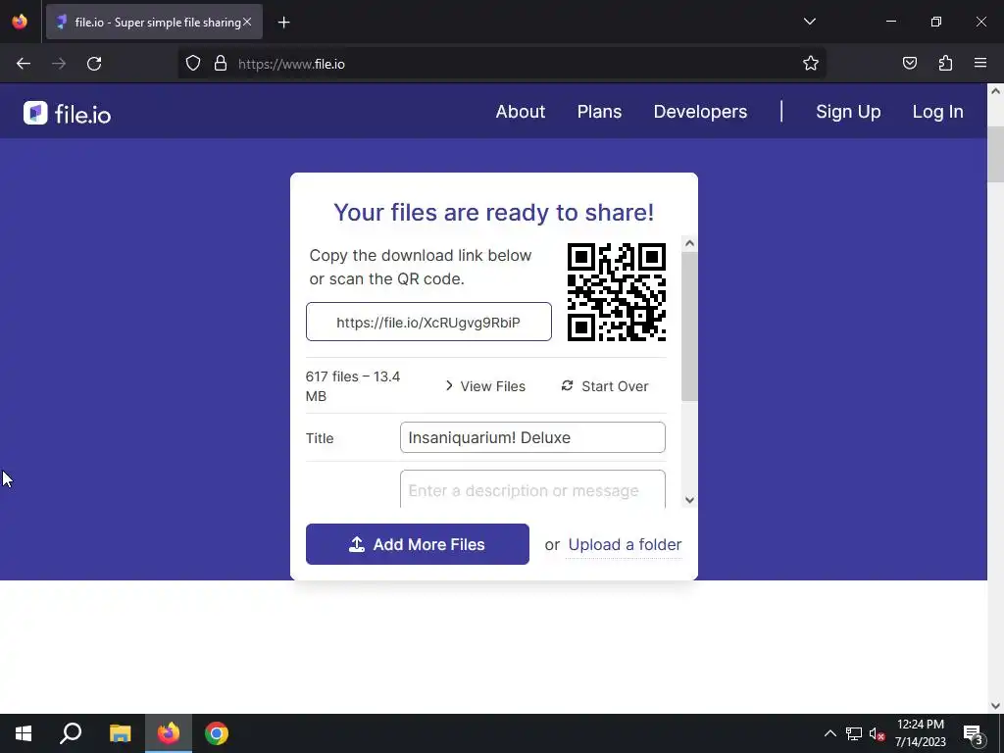Viewport: 1004px width, 753px height.
Task: Click the page scrollbar thumb
Action: 995,154
